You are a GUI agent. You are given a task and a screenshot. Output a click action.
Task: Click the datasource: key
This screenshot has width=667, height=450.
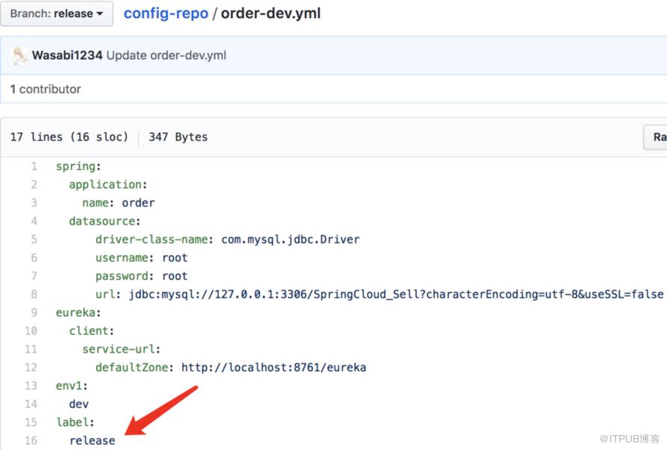coord(105,221)
